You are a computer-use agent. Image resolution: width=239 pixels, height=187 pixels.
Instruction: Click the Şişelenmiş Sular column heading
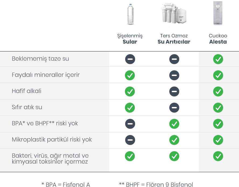click(x=130, y=39)
